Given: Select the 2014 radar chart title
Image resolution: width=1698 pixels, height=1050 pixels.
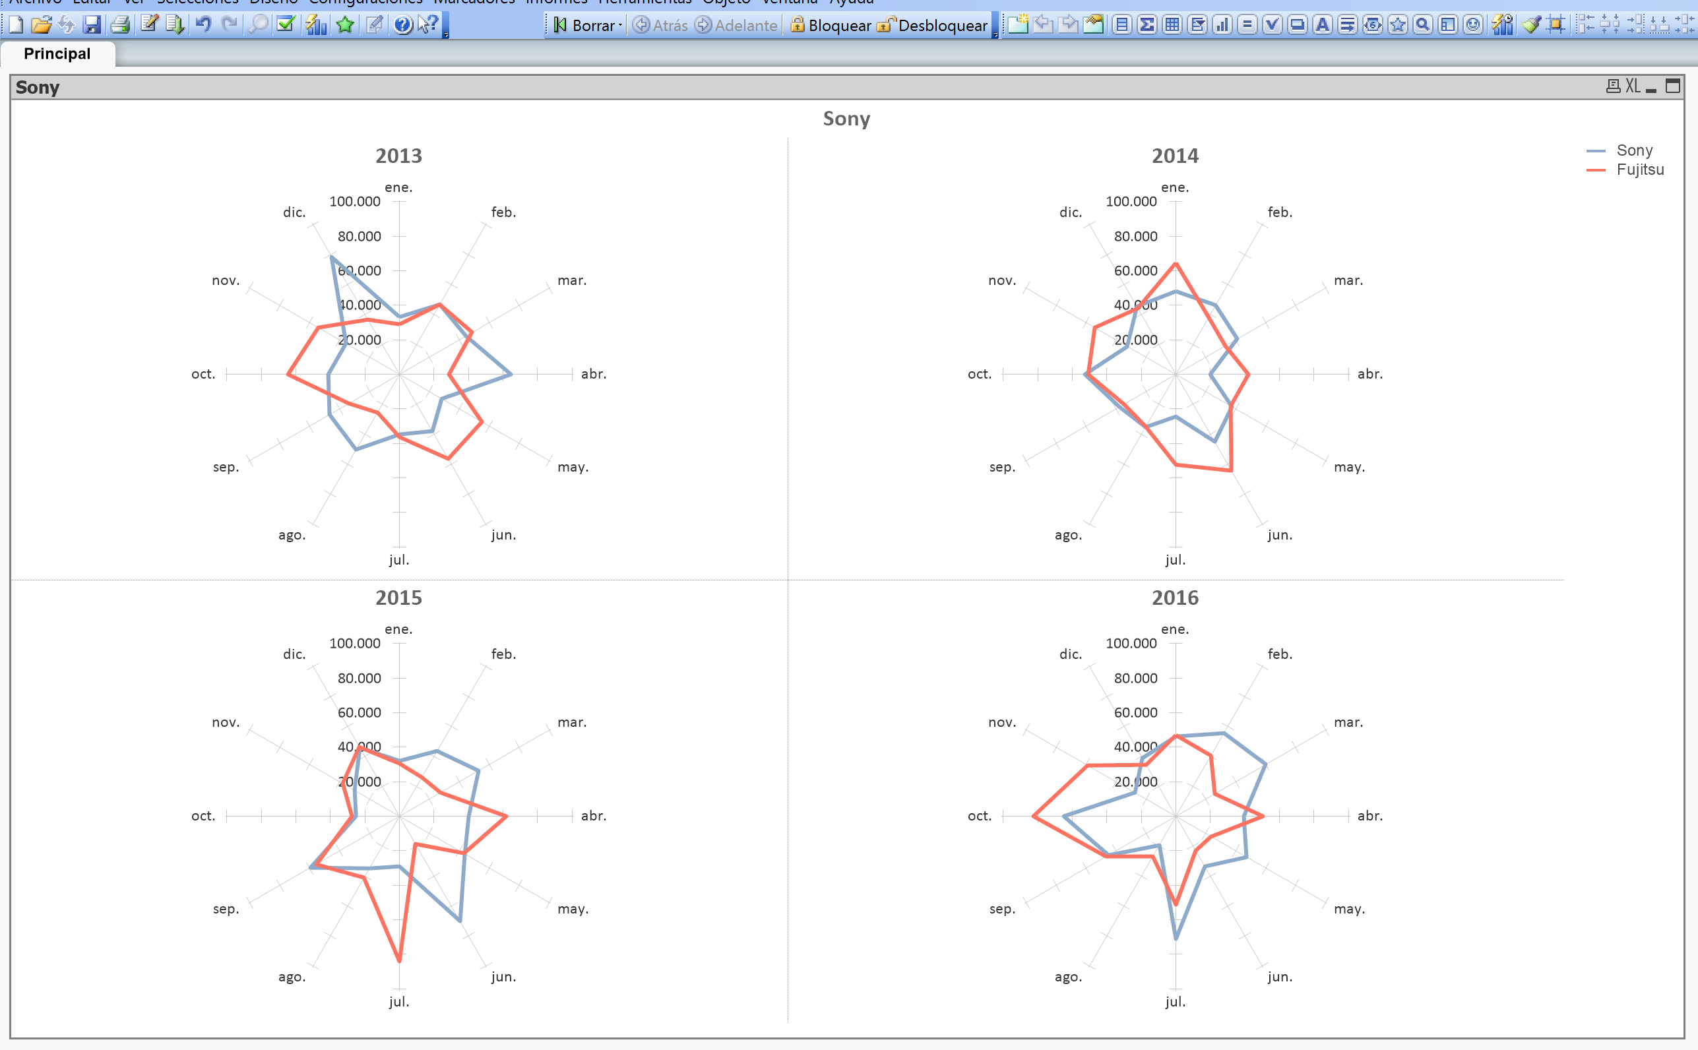Looking at the screenshot, I should click(x=1175, y=156).
